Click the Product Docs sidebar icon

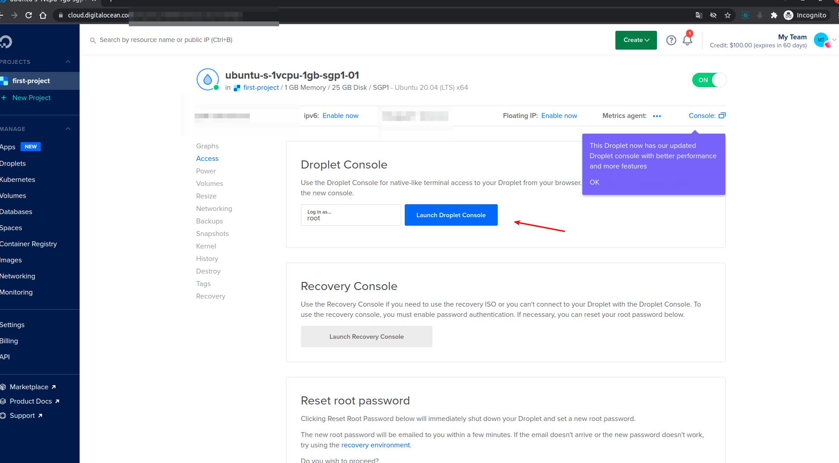[x=3, y=401]
